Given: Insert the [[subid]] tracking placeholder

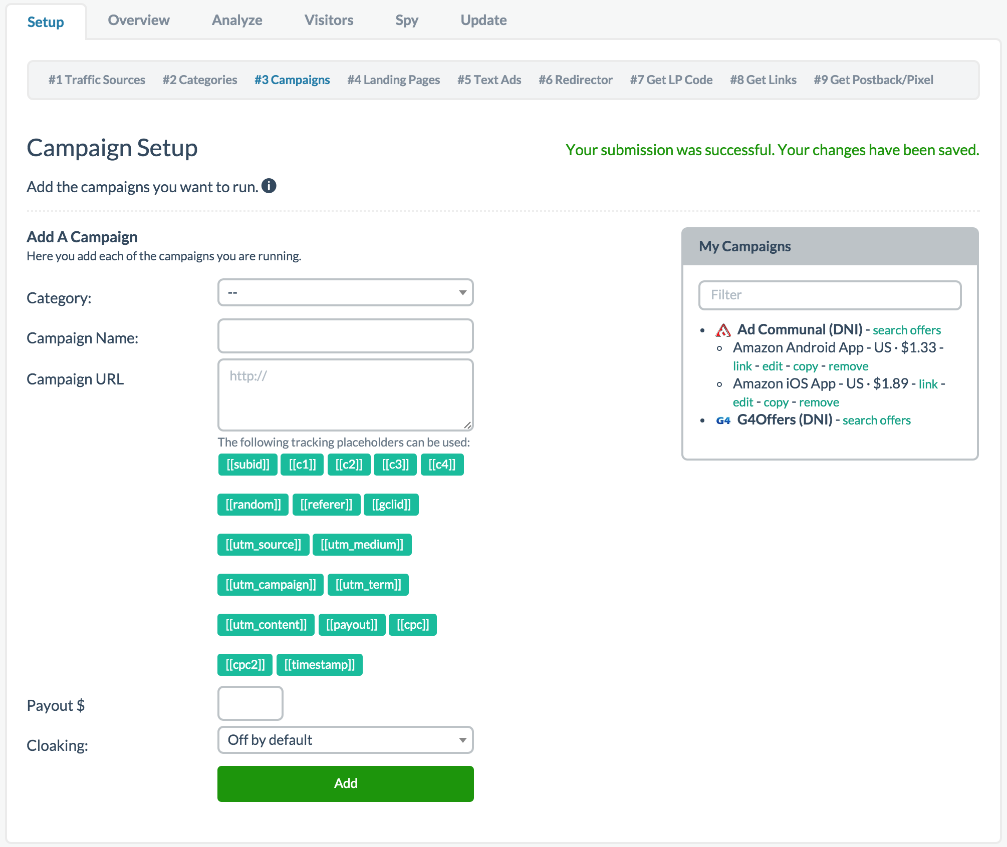Looking at the screenshot, I should point(247,464).
